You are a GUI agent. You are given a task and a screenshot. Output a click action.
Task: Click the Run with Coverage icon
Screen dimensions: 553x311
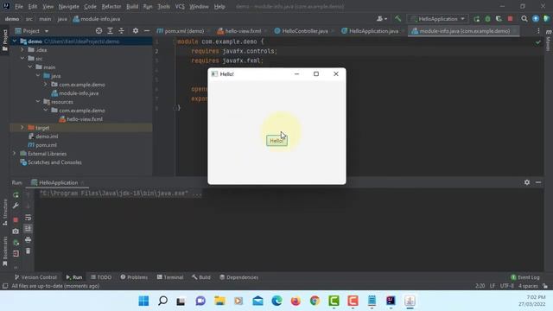click(x=499, y=19)
